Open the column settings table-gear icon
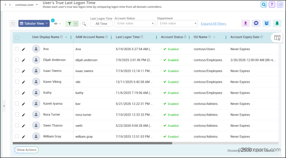Screen dimensions: 286x158 coord(277,38)
